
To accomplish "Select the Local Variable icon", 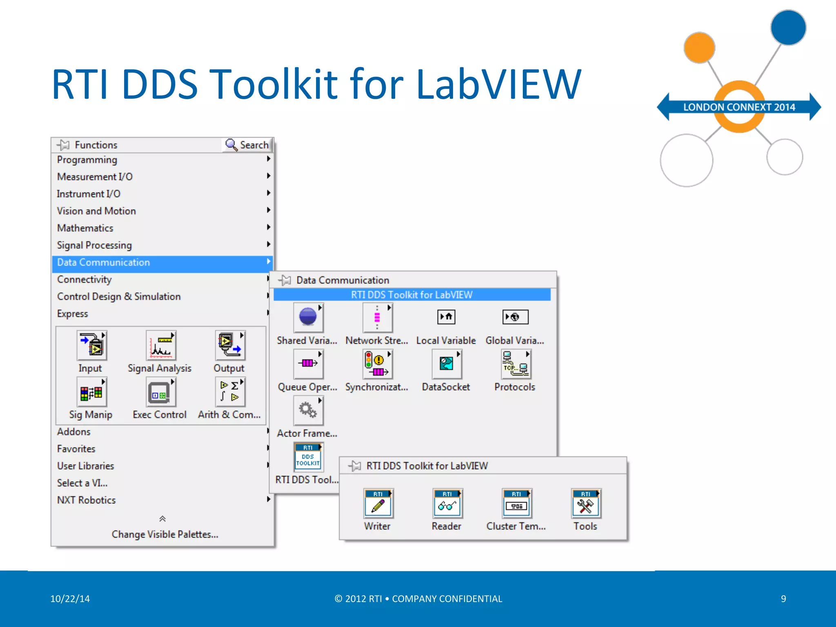I will coord(446,317).
